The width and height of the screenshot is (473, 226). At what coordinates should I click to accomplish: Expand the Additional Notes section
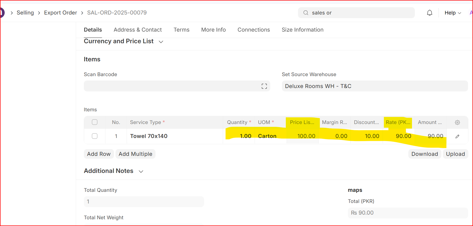tap(141, 171)
